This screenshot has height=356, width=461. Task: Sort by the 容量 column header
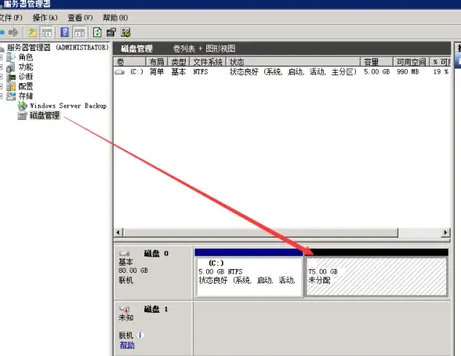pos(377,62)
